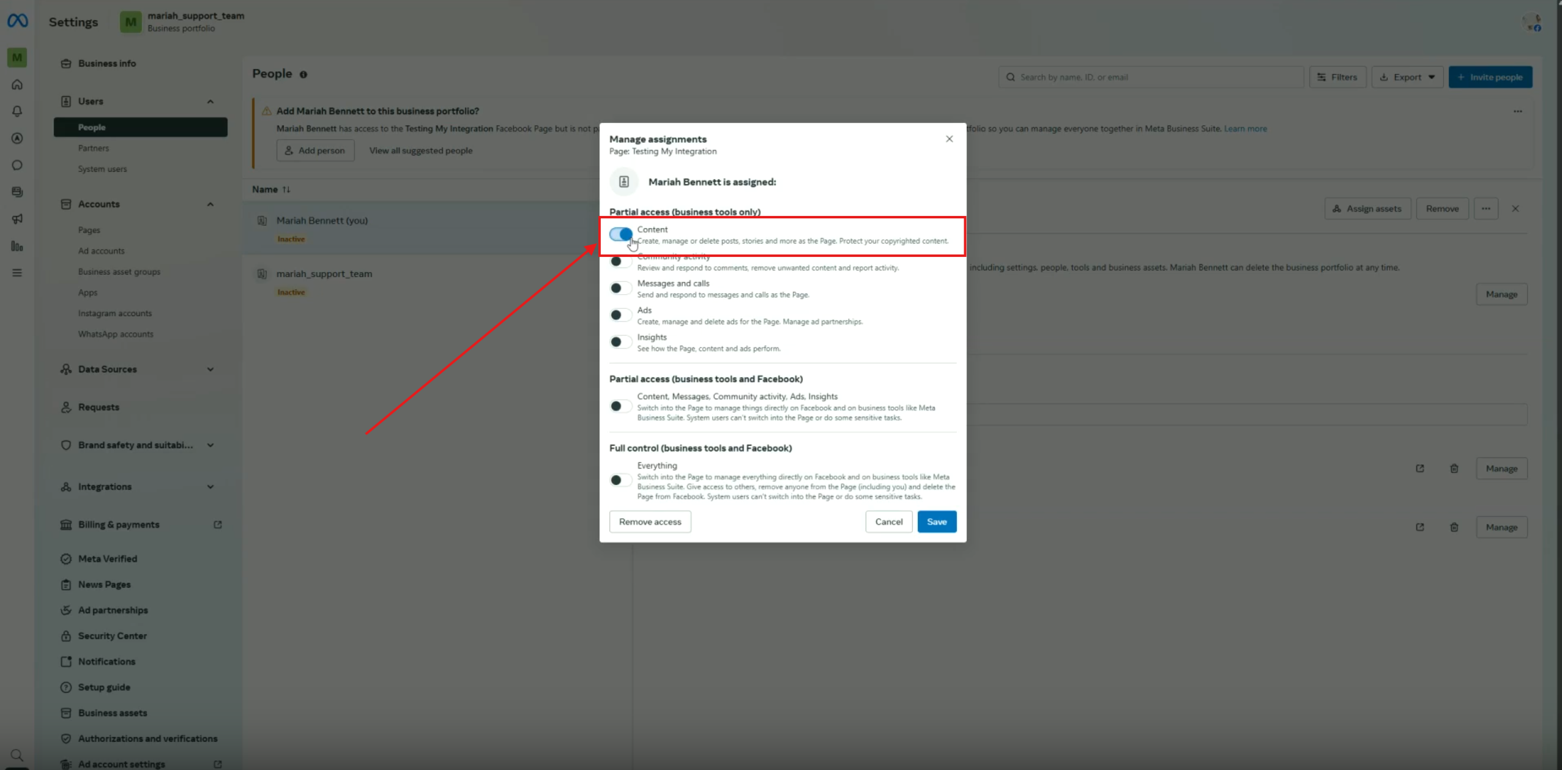
Task: Select the Mariah Bennett (you) row
Action: pyautogui.click(x=422, y=228)
